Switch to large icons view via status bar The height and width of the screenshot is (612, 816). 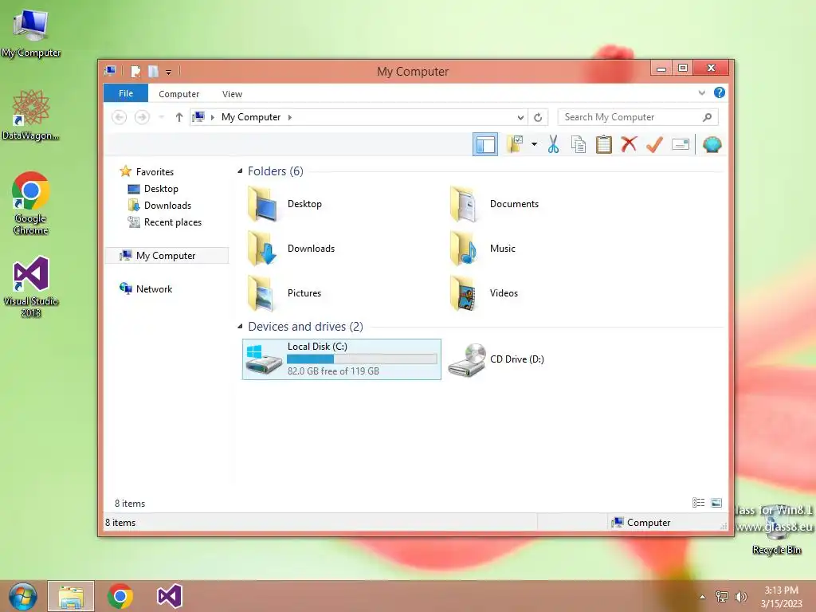[x=716, y=503]
